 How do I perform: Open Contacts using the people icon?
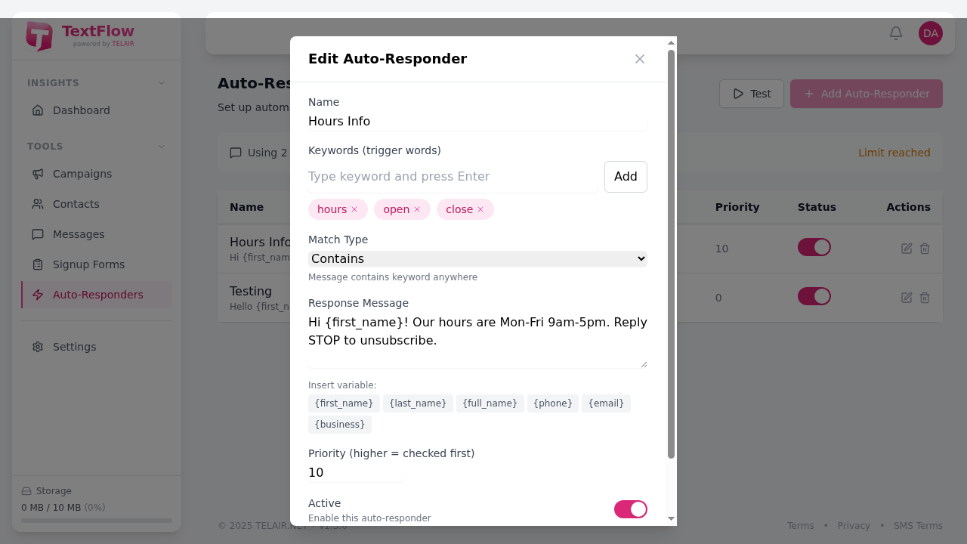click(38, 204)
